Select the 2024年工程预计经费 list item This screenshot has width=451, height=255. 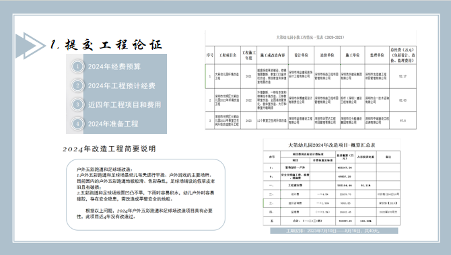[121, 85]
